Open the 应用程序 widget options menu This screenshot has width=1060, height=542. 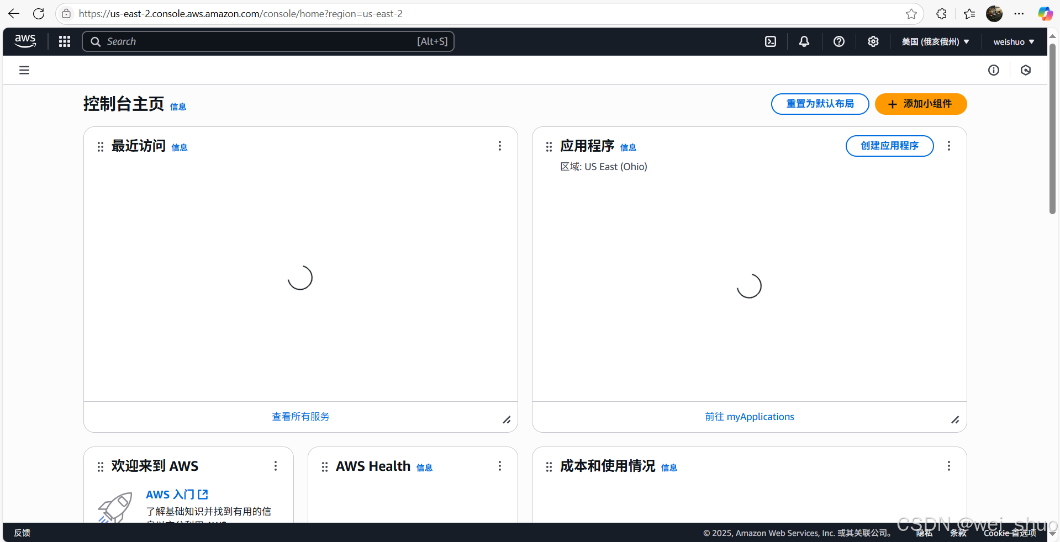pos(948,146)
